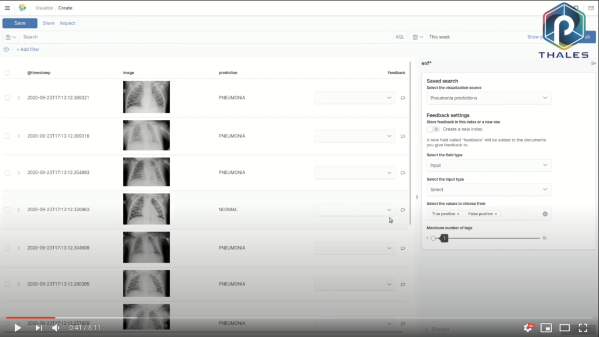Open comment icon for the 369316 row
The image size is (599, 337).
point(402,136)
